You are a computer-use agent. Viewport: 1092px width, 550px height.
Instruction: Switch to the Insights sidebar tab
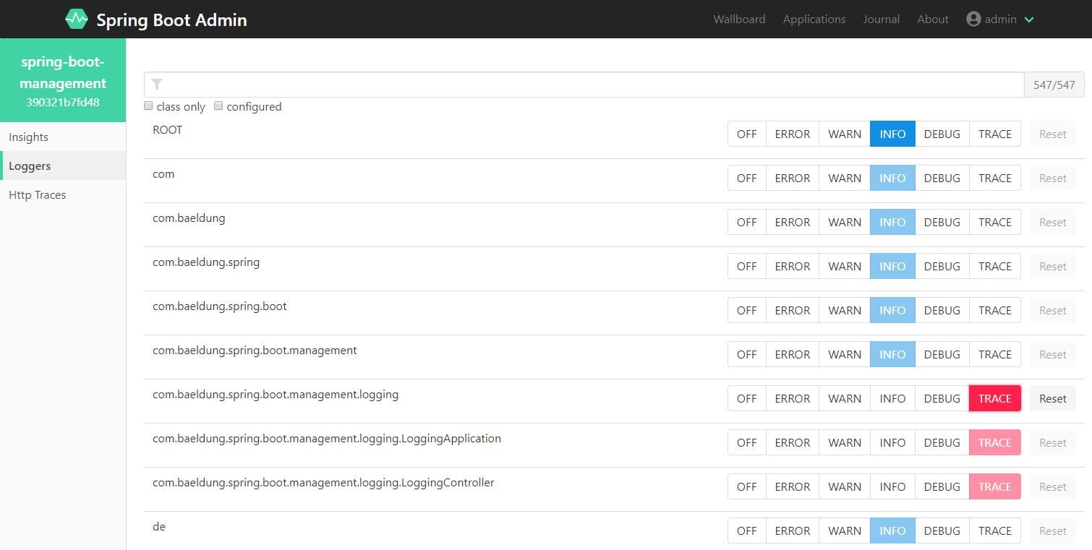tap(29, 137)
